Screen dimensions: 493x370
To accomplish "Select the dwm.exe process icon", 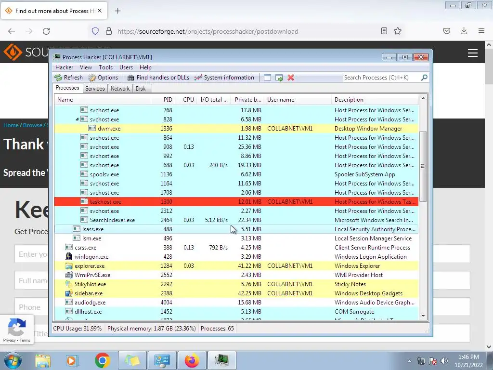I will click(x=92, y=128).
